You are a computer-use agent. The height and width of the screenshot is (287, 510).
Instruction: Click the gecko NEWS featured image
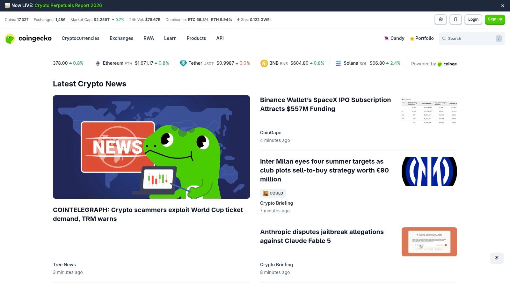tap(151, 147)
